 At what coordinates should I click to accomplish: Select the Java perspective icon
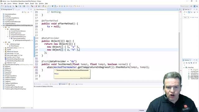pyautogui.click(x=194, y=6)
